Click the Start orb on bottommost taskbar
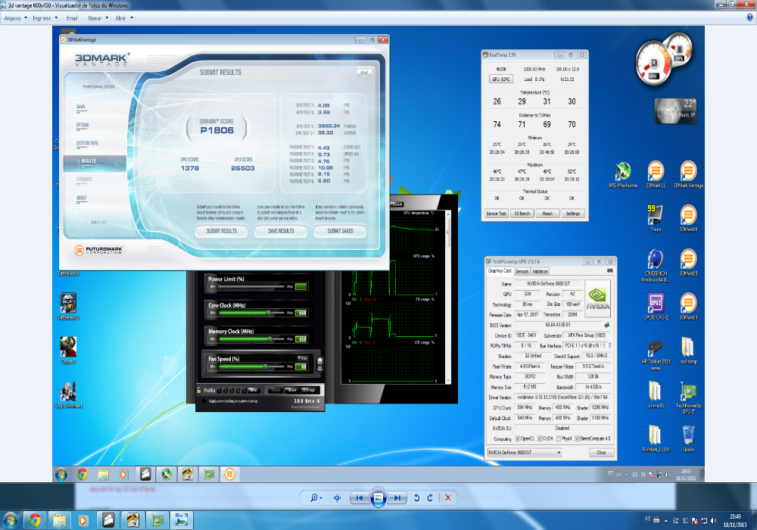 pyautogui.click(x=10, y=520)
